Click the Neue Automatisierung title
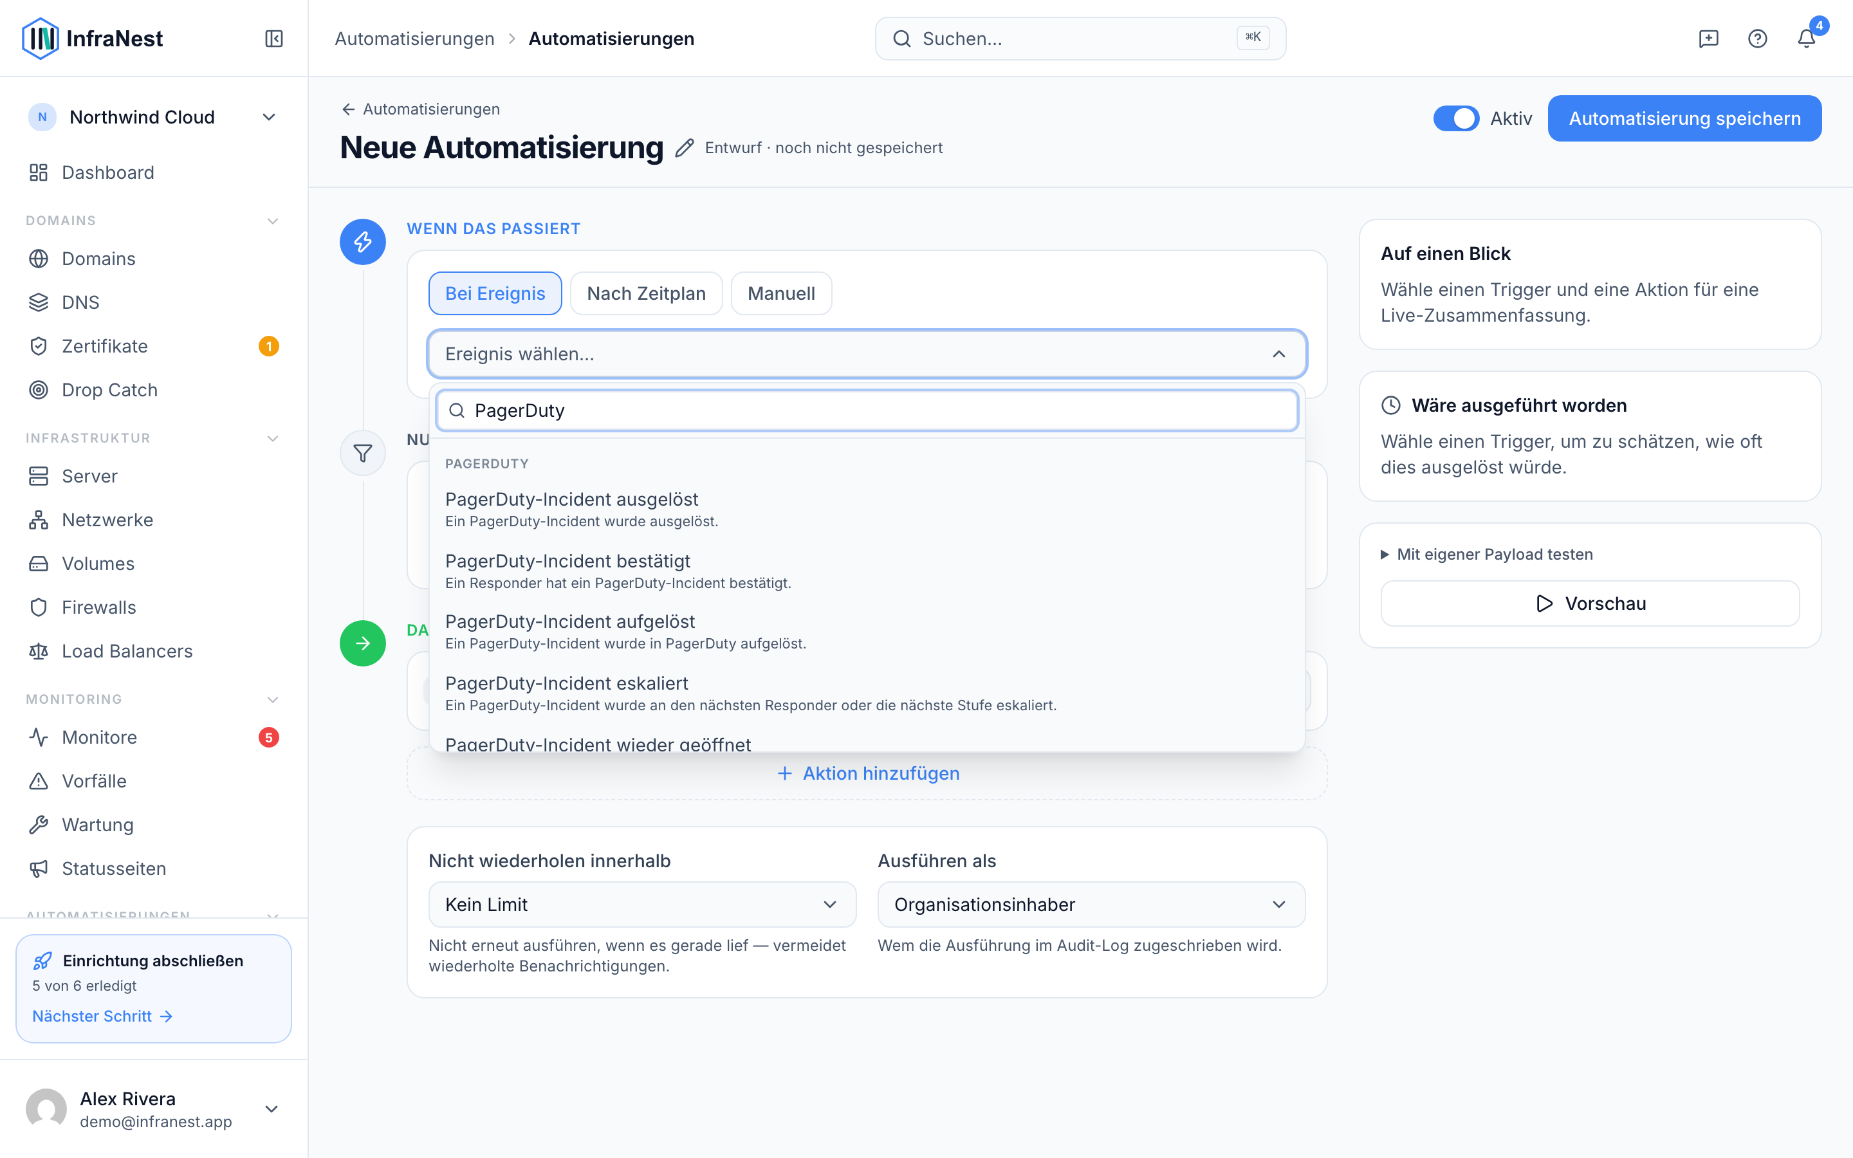The image size is (1853, 1158). (502, 148)
